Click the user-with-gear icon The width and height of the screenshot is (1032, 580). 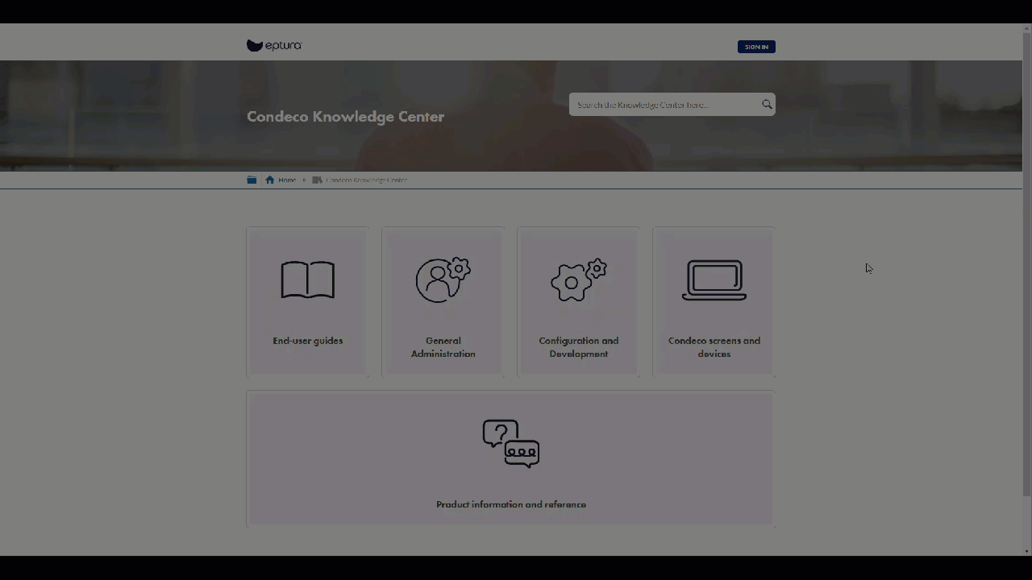point(443,280)
